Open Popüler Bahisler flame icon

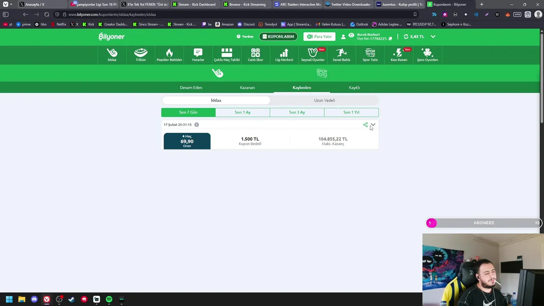click(169, 55)
